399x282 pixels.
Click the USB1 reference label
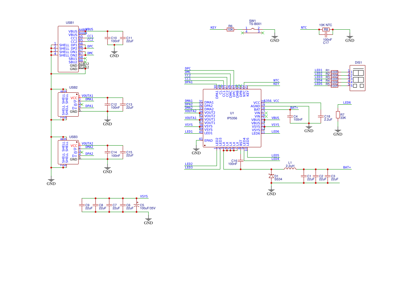point(70,23)
